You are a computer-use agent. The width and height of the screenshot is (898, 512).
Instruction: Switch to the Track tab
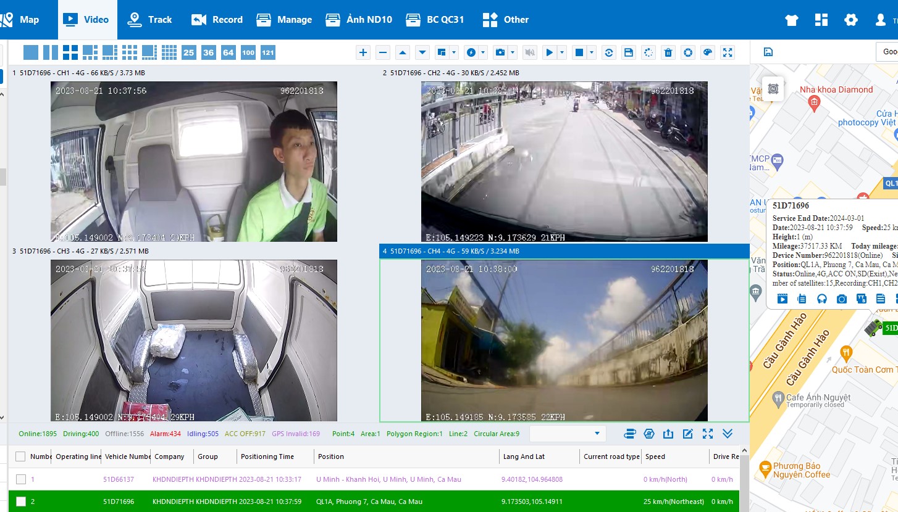(149, 20)
